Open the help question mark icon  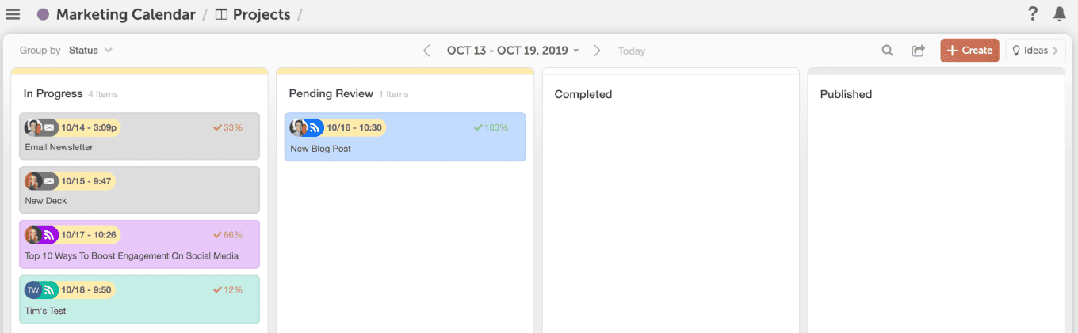[1033, 13]
